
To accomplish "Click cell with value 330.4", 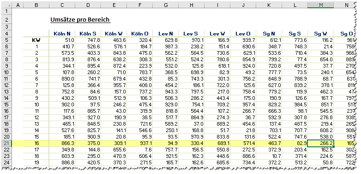I will (x=191, y=144).
